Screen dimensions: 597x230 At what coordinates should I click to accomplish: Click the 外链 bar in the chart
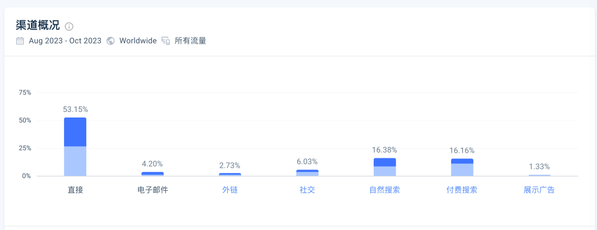coord(230,174)
